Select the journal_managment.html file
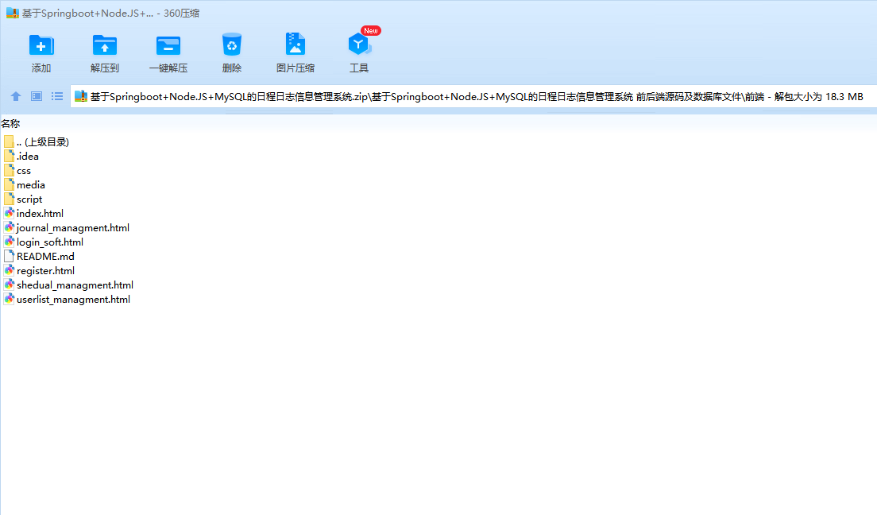 point(67,228)
